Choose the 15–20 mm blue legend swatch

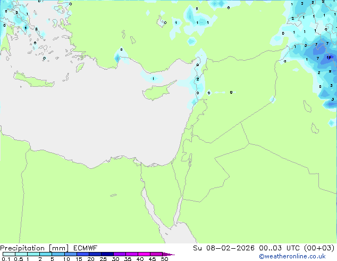click(x=83, y=254)
